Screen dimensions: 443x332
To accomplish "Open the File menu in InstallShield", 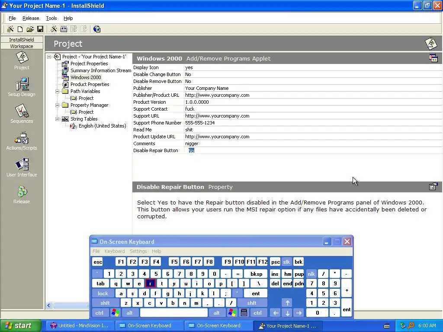I will (x=12, y=18).
